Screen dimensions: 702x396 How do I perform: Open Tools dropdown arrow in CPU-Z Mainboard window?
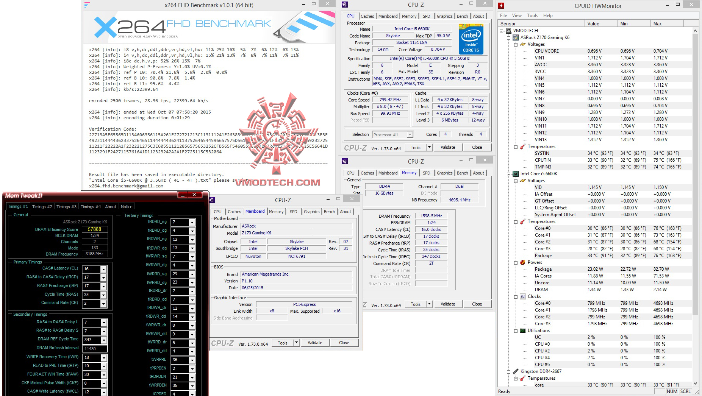pyautogui.click(x=296, y=343)
